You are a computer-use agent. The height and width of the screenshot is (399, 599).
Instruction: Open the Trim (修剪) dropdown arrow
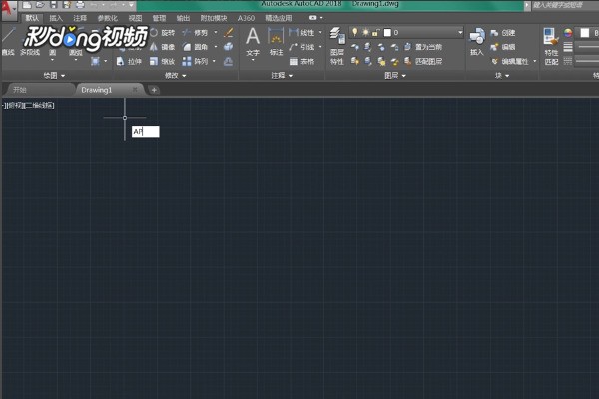click(x=215, y=33)
